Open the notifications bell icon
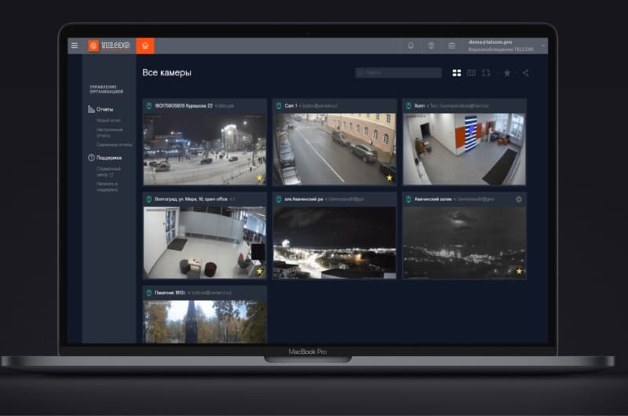Image resolution: width=628 pixels, height=416 pixels. [x=411, y=46]
